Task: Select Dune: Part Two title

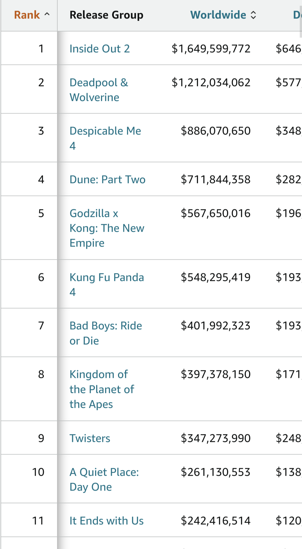Action: pos(107,179)
